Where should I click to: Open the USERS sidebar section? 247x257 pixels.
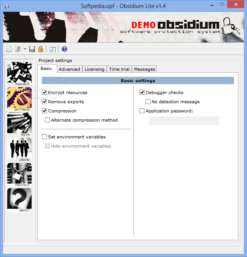coord(19,150)
